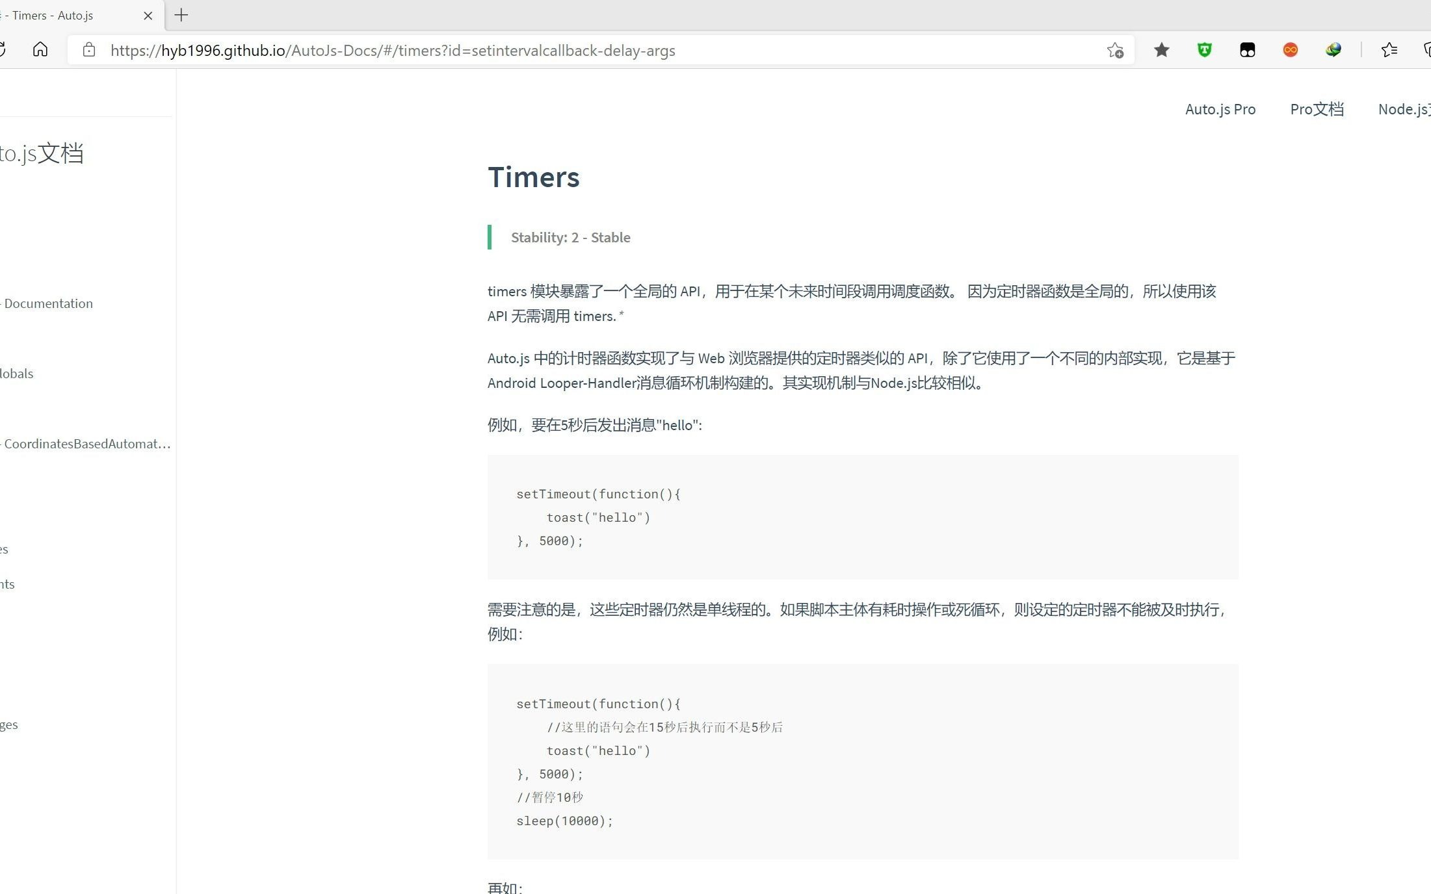Open the globe download manager extension
1431x894 pixels.
[x=1333, y=50]
